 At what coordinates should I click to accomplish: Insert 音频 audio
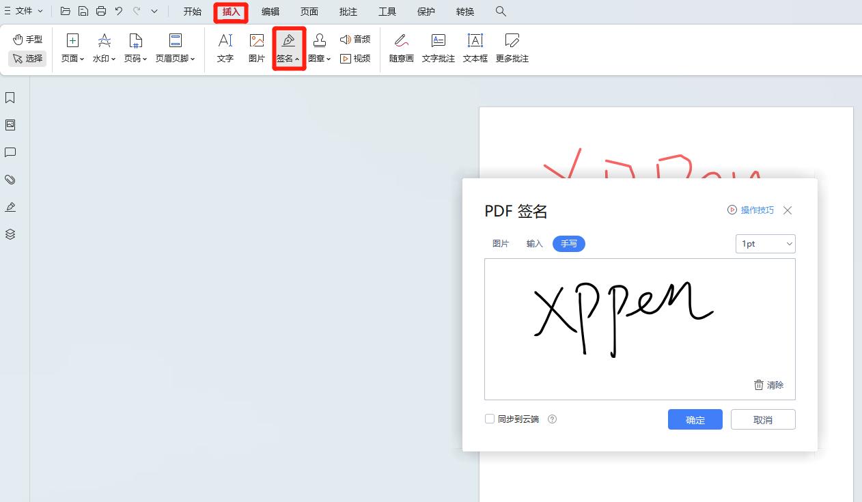(x=355, y=40)
